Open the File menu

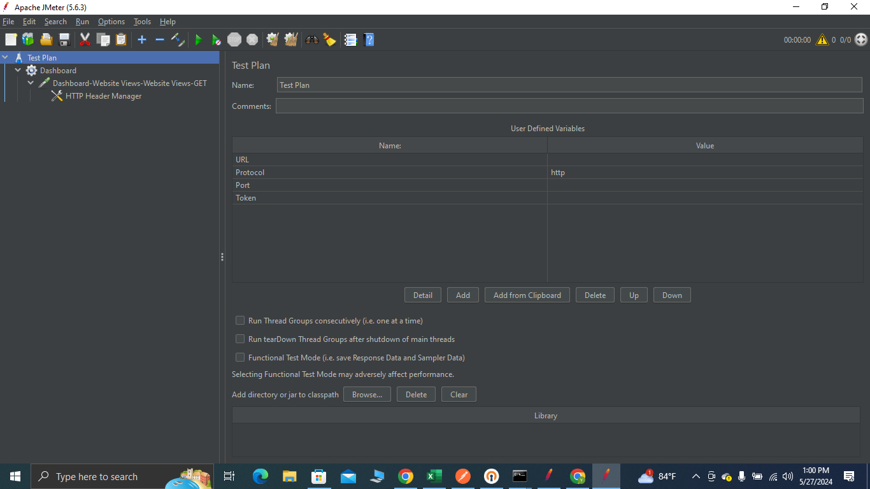pos(8,22)
